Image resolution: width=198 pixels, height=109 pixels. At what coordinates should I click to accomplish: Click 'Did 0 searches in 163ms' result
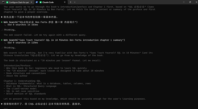(x=23, y=25)
